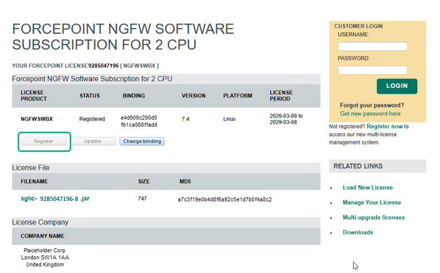Click the LICENSE PRODUCT column header

click(34, 95)
